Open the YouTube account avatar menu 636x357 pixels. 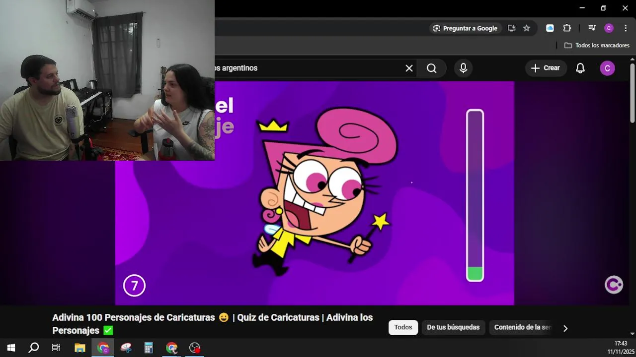point(607,68)
